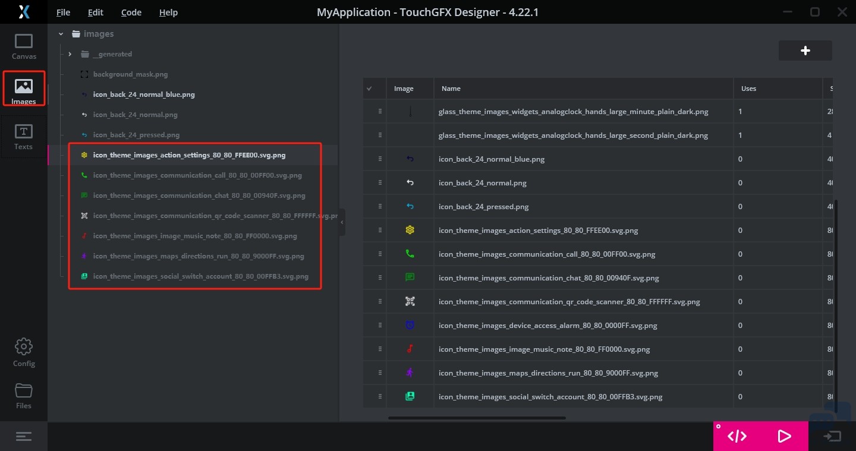Select directions_run 9000FF file in tree

click(x=199, y=256)
